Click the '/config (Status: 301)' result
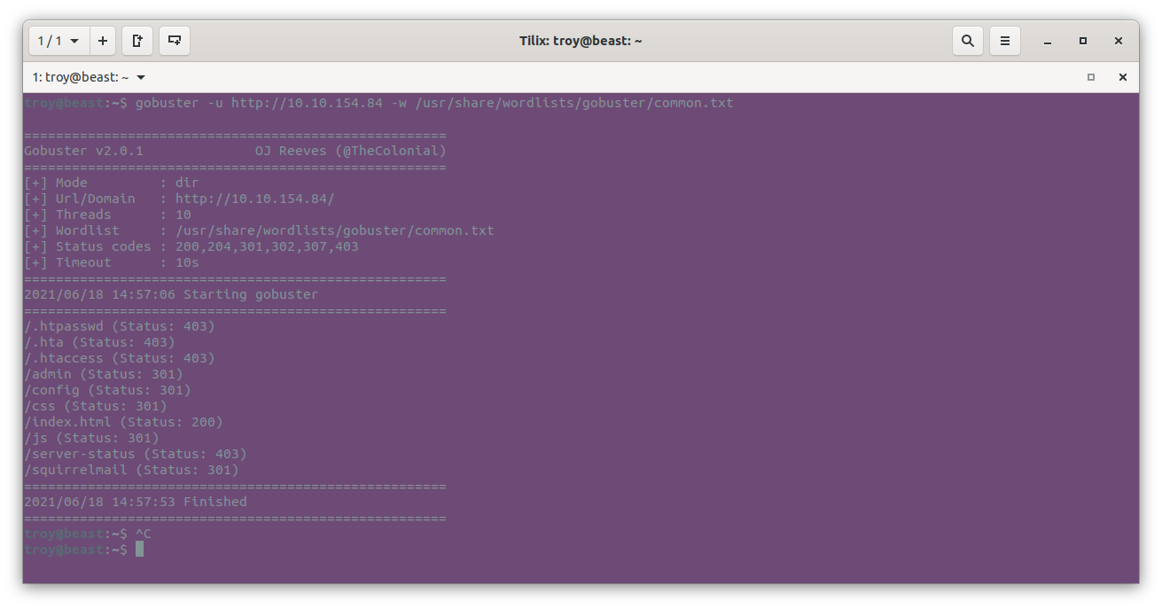 tap(107, 390)
